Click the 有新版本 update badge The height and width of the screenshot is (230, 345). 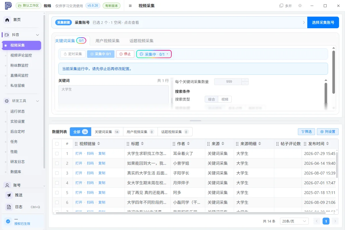(112, 6)
